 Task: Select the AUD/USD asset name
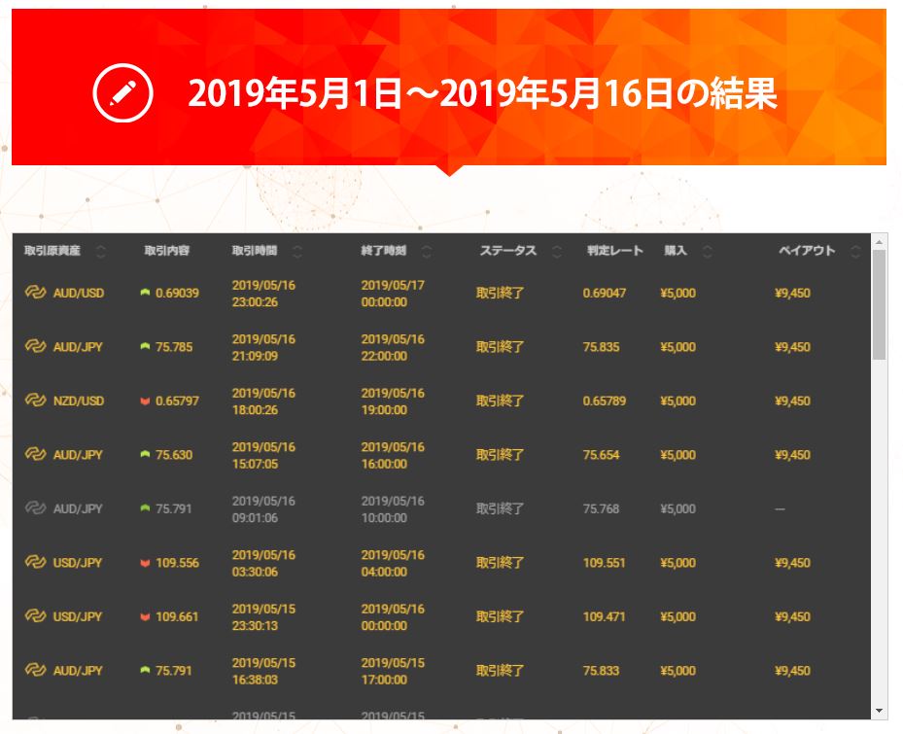[x=79, y=293]
